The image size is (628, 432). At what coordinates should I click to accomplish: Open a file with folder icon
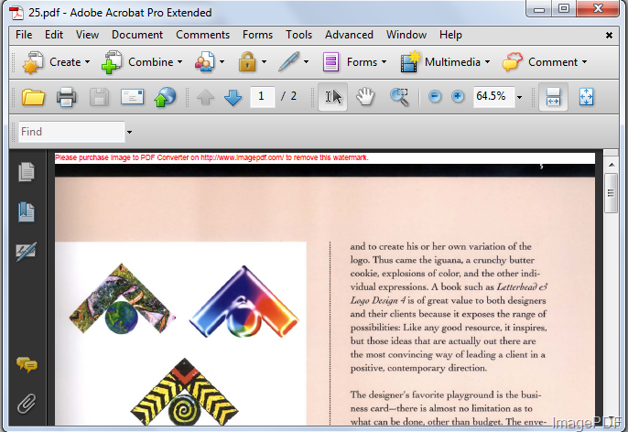(33, 97)
